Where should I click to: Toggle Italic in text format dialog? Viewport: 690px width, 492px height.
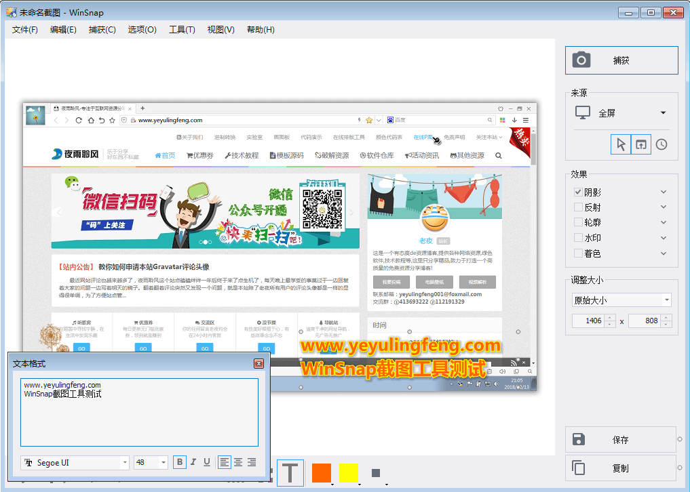193,462
